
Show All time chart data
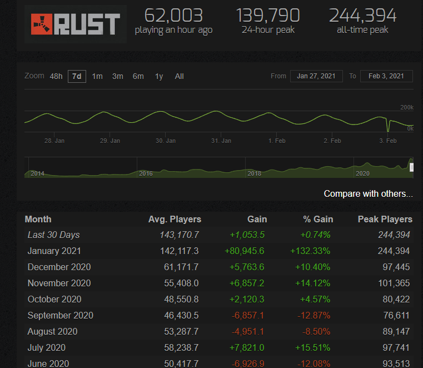[179, 76]
